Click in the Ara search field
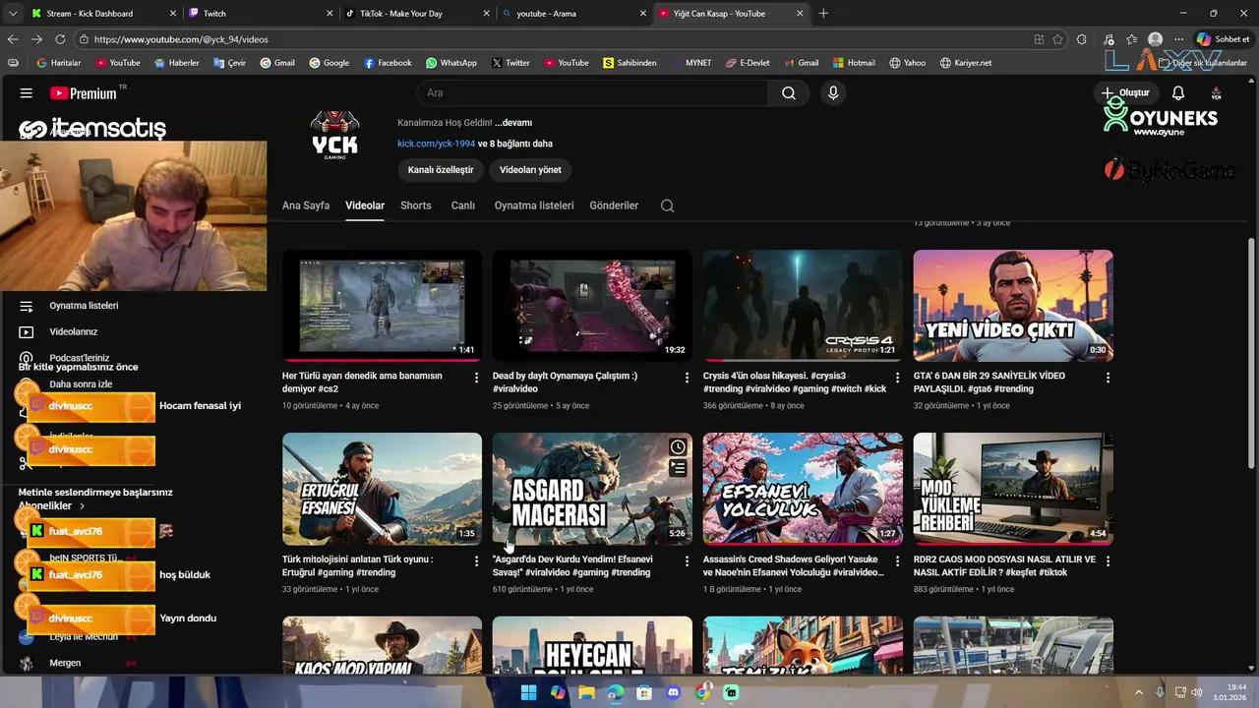 click(x=592, y=92)
